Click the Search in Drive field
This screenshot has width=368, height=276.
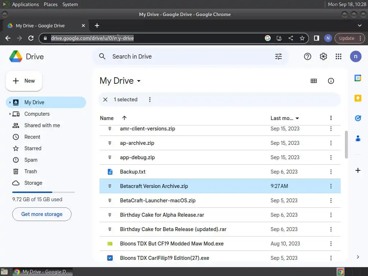(x=190, y=56)
